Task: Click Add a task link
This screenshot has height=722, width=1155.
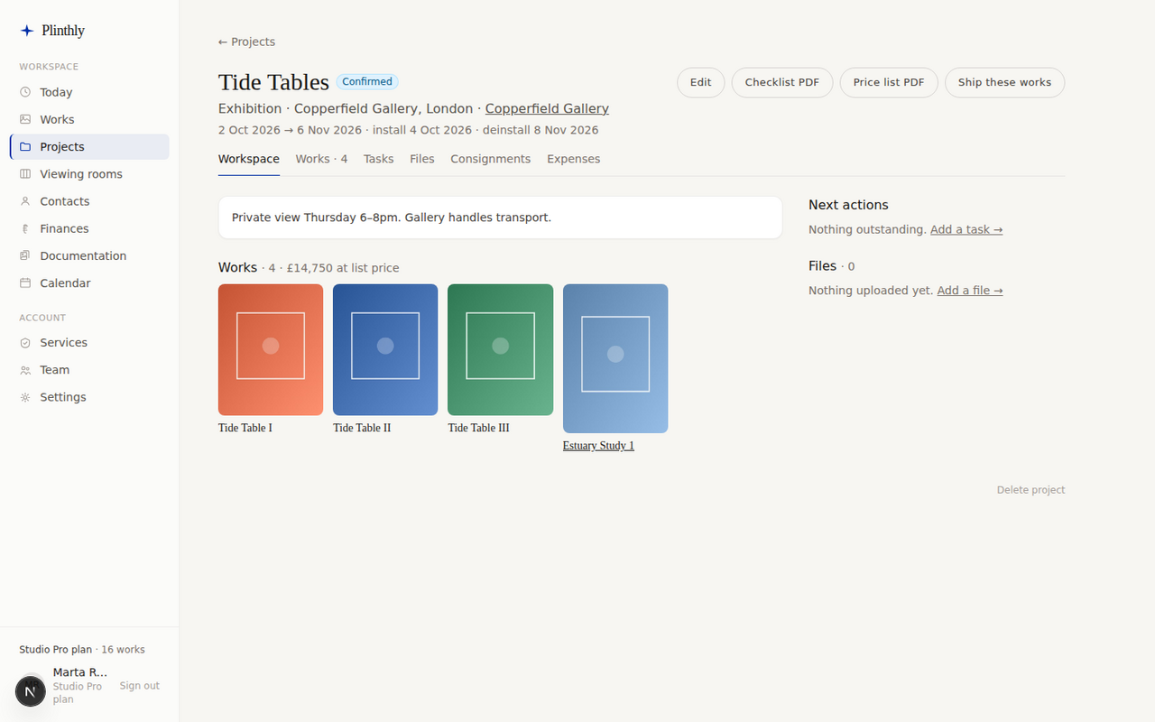Action: tap(966, 229)
